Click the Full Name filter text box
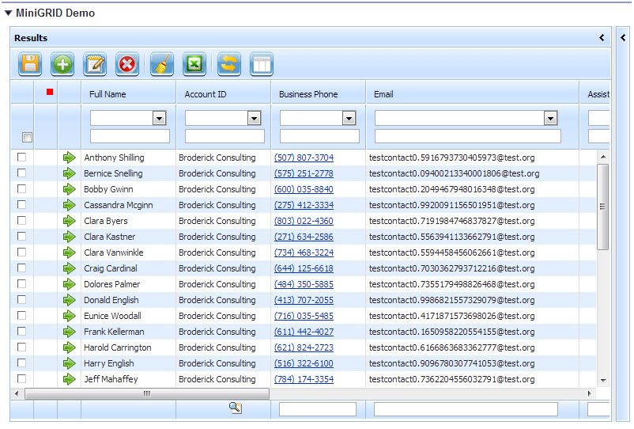 130,136
